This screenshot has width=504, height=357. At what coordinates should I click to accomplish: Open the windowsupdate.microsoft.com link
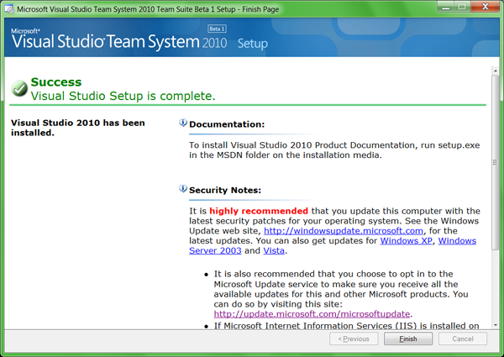click(344, 231)
